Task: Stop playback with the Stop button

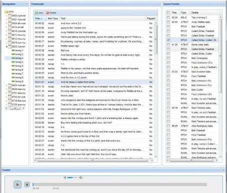Action: [x=27, y=184]
